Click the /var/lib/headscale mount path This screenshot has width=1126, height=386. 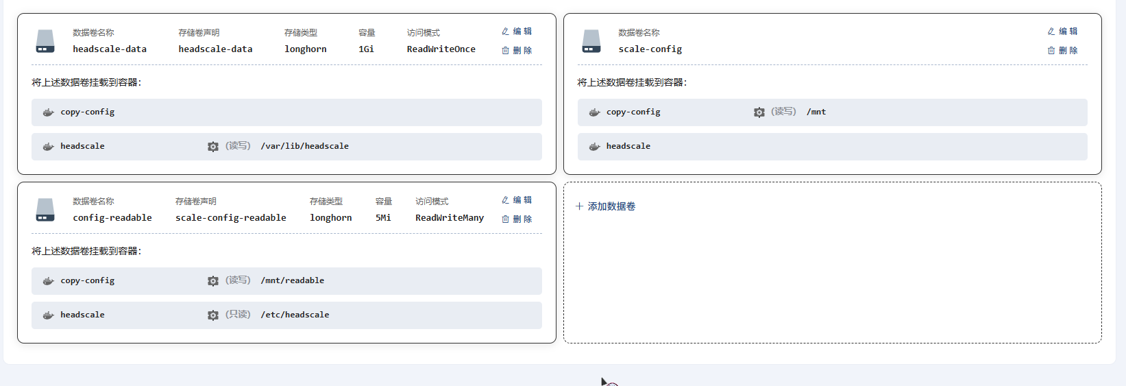(x=304, y=146)
